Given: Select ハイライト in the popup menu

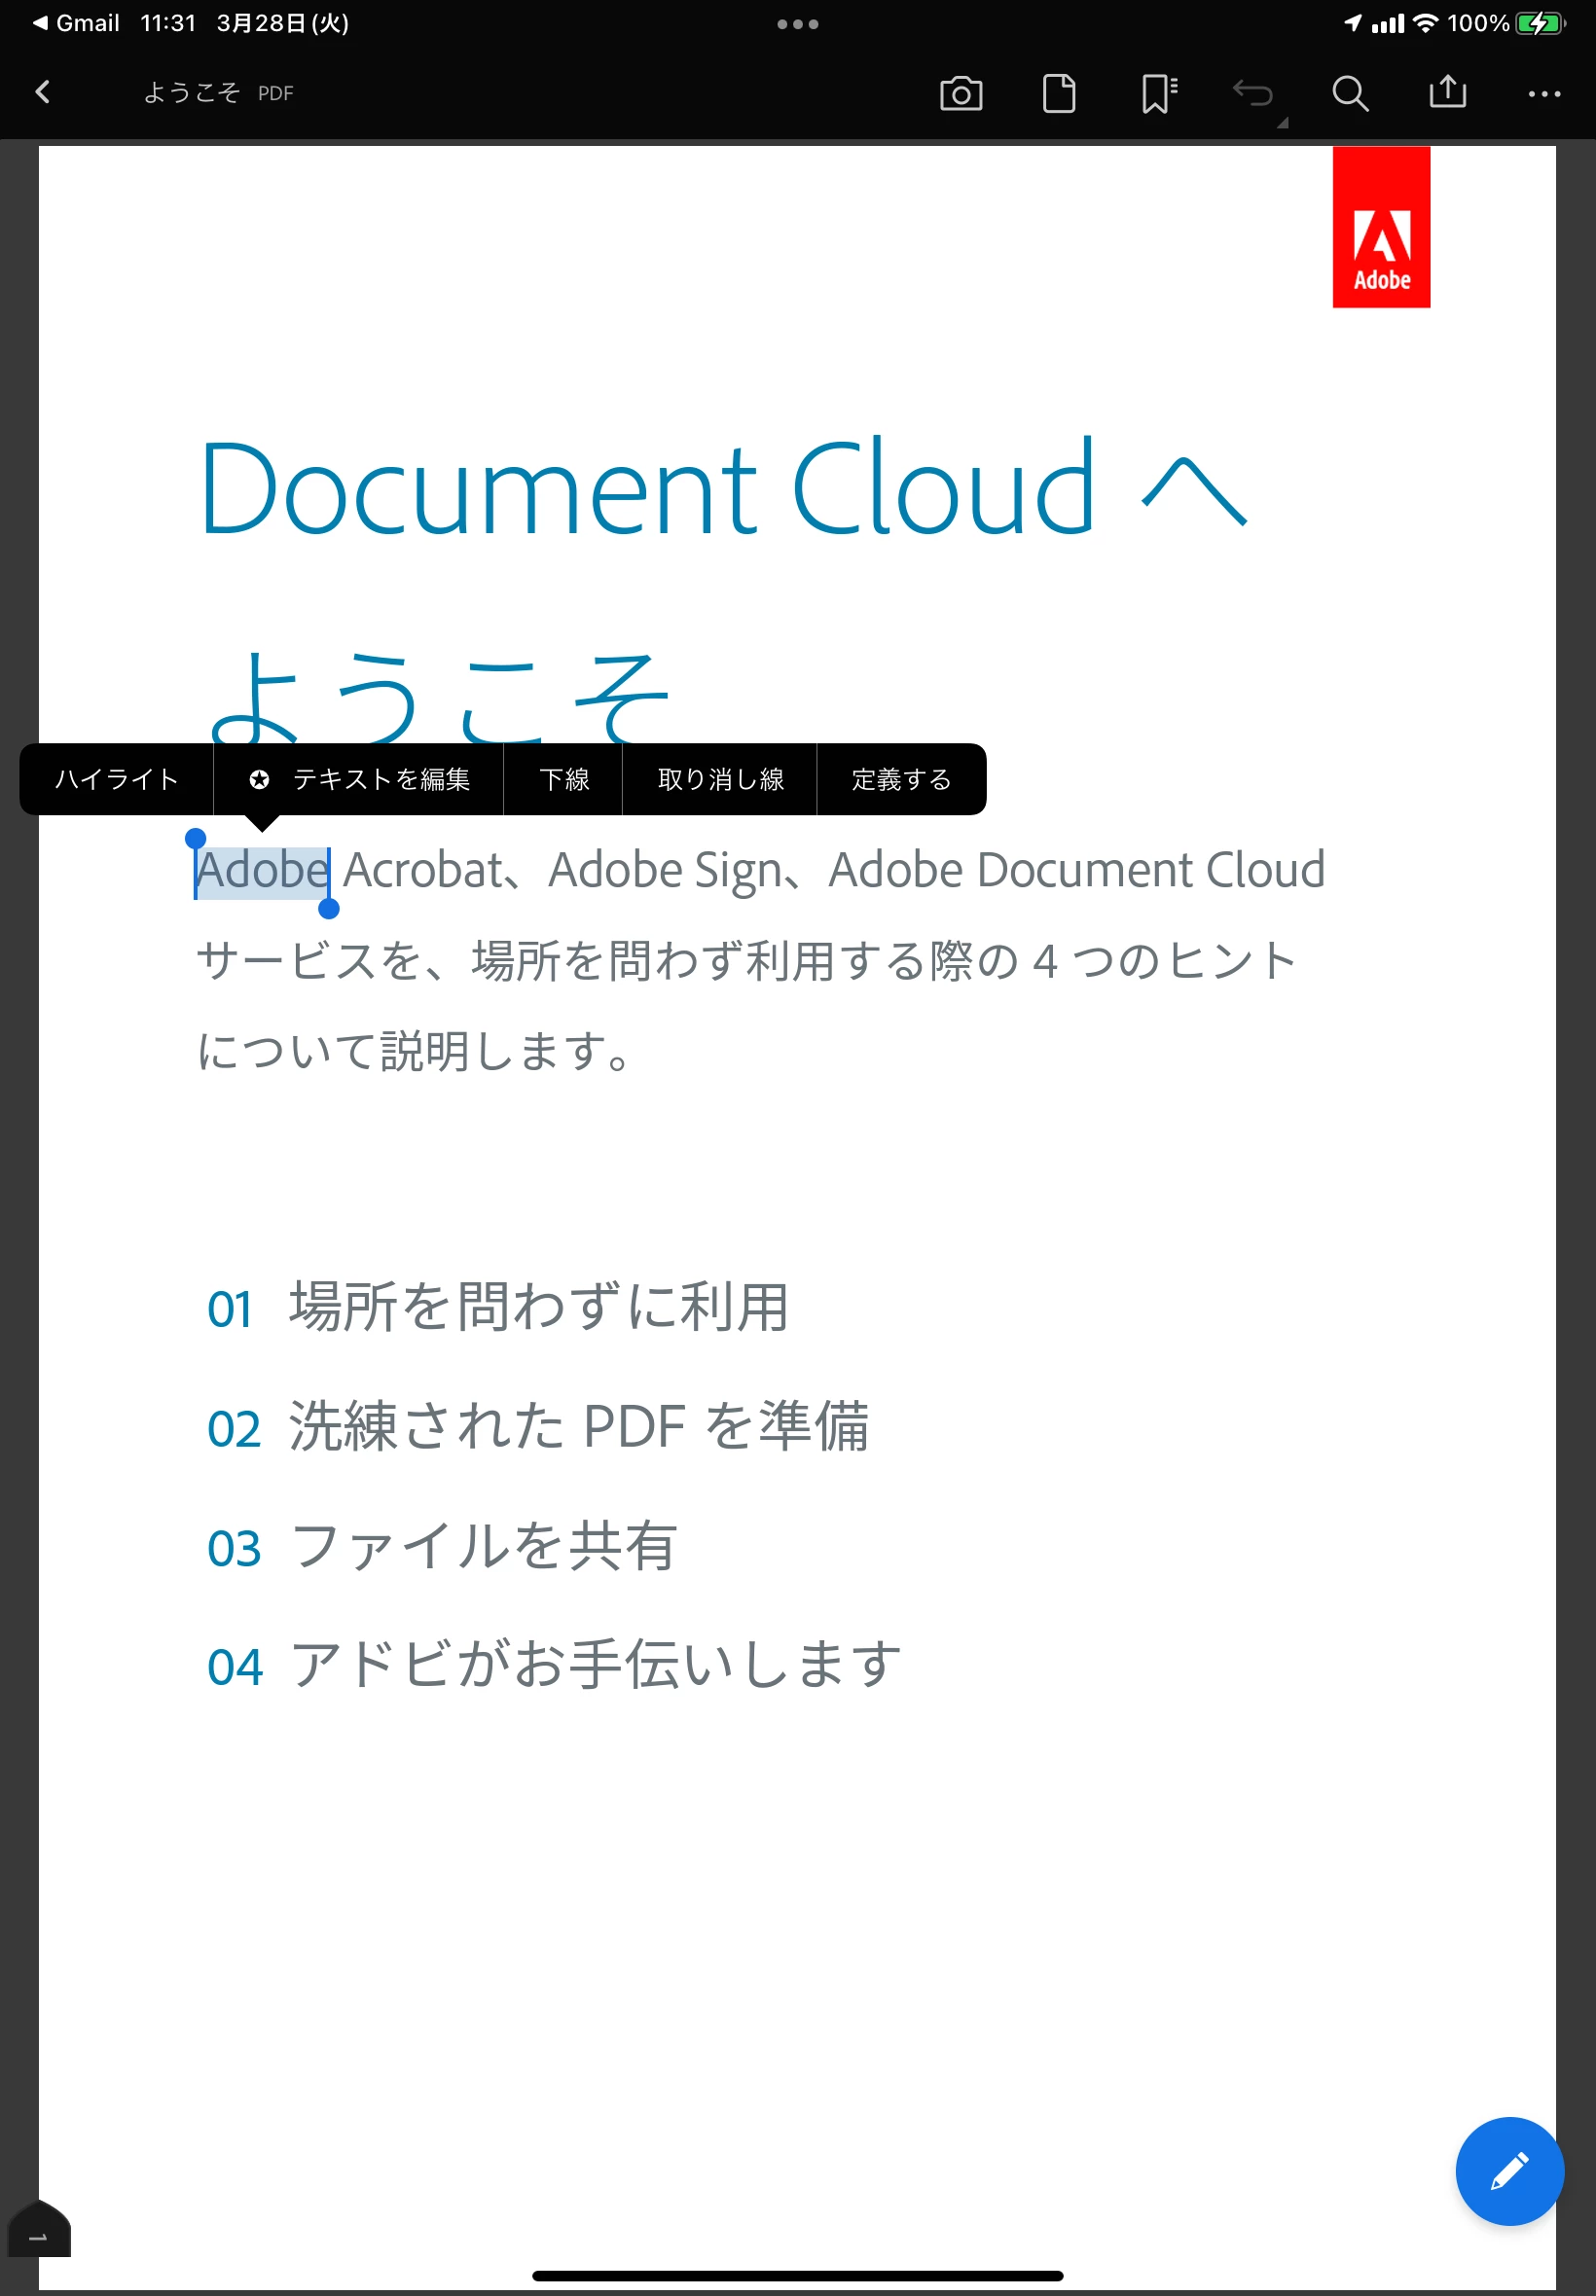Looking at the screenshot, I should (117, 779).
